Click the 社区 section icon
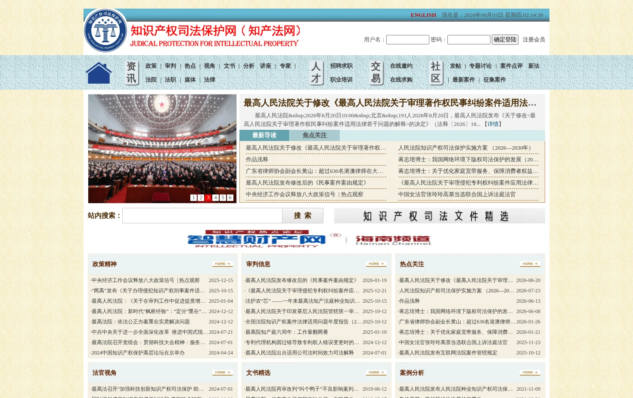This screenshot has width=633, height=398. click(x=436, y=72)
